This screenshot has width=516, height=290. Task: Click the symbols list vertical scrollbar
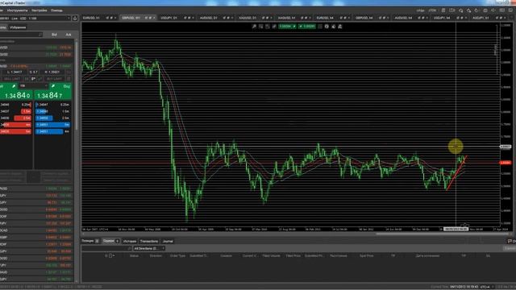click(77, 85)
